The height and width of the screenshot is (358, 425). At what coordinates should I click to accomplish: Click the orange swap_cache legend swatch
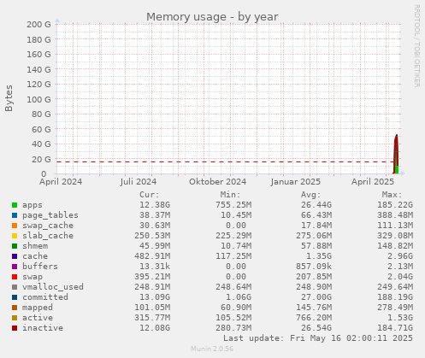pyautogui.click(x=15, y=226)
